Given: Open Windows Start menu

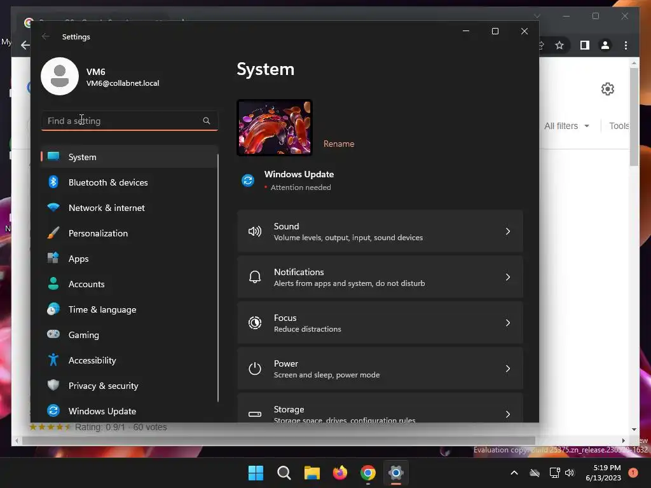Looking at the screenshot, I should coord(256,473).
